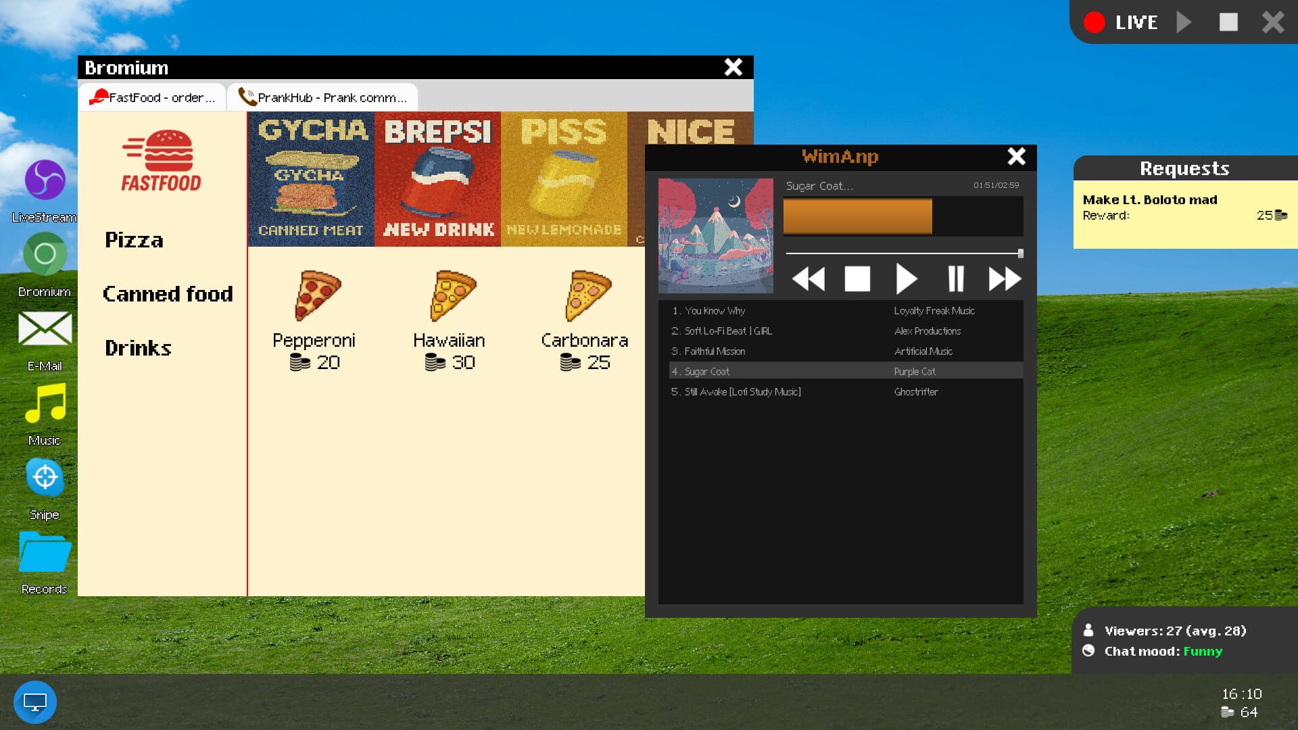
Task: Launch the Bromium browser from the desktop
Action: click(45, 255)
